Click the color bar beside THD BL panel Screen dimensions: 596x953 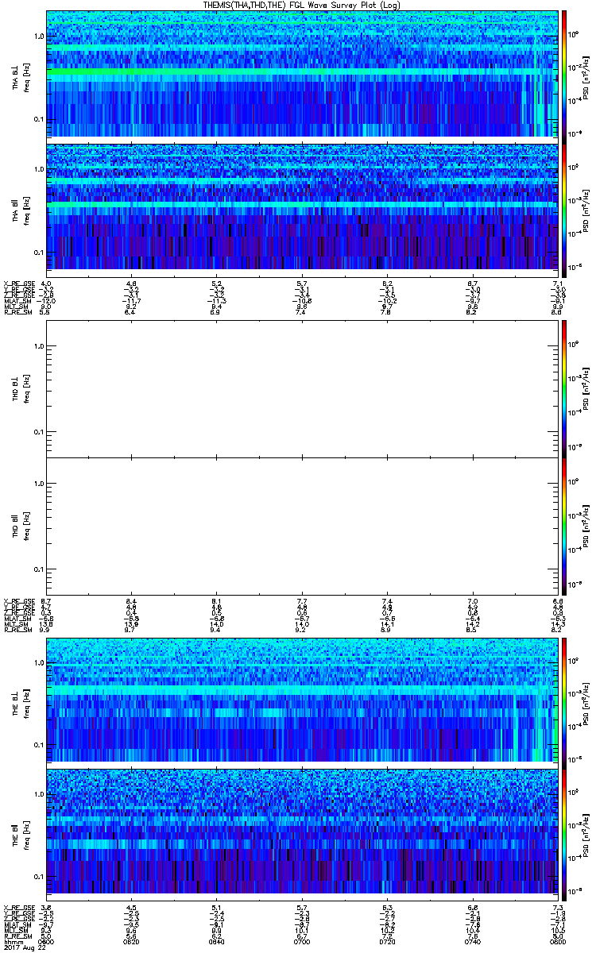564,388
